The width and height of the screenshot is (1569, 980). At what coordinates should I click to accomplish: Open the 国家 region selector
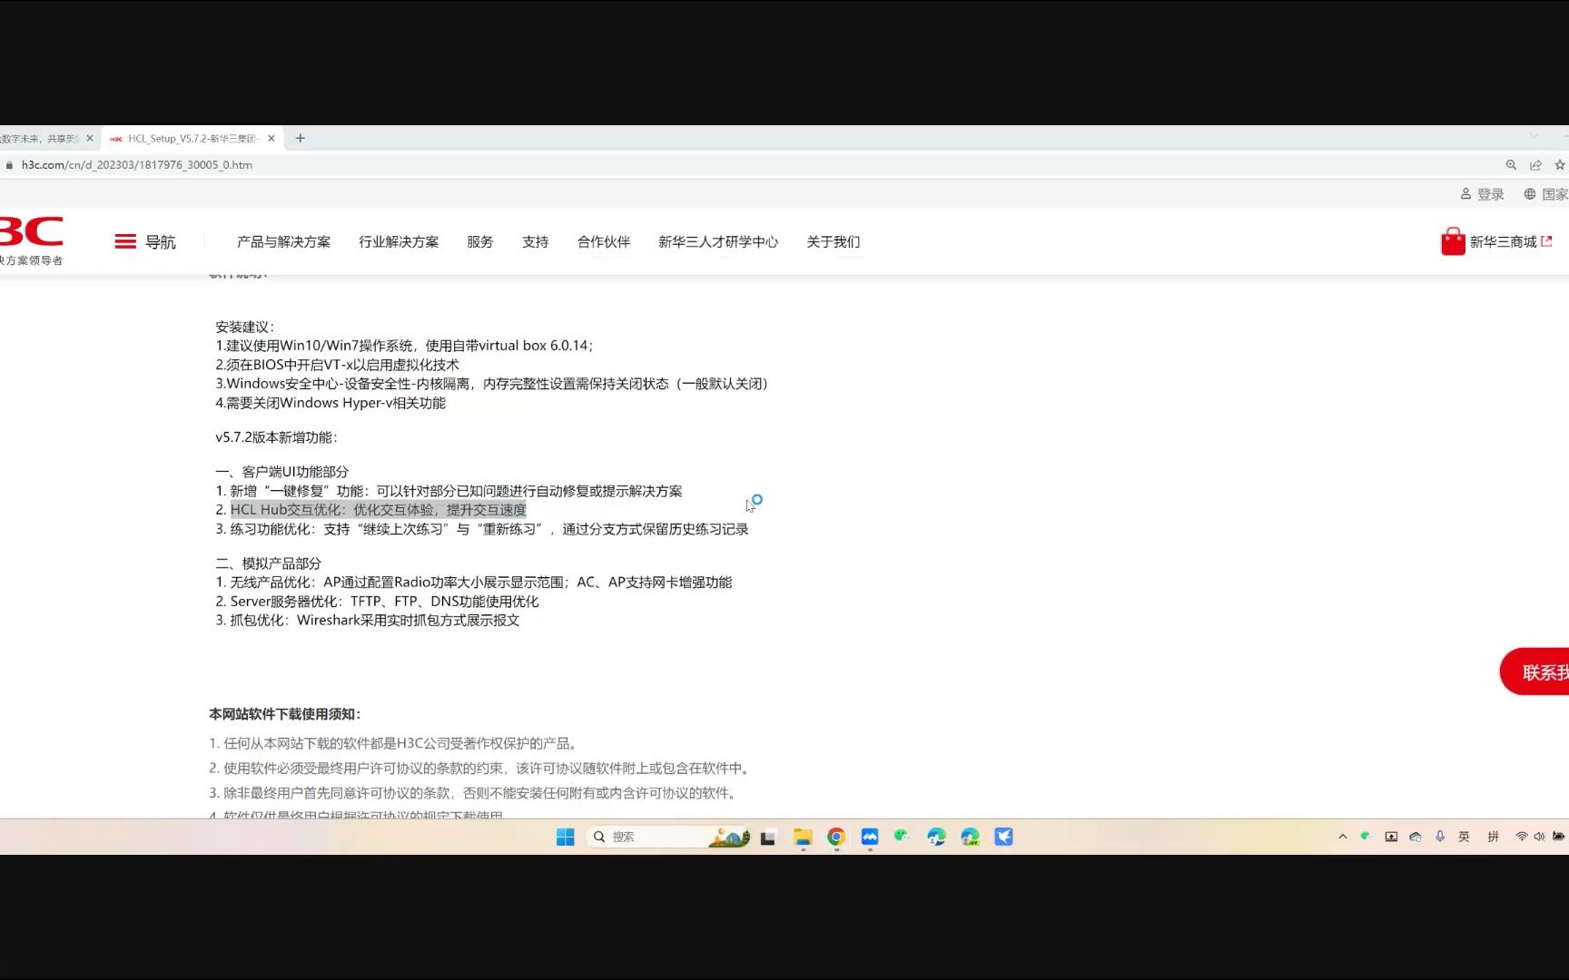point(1546,194)
